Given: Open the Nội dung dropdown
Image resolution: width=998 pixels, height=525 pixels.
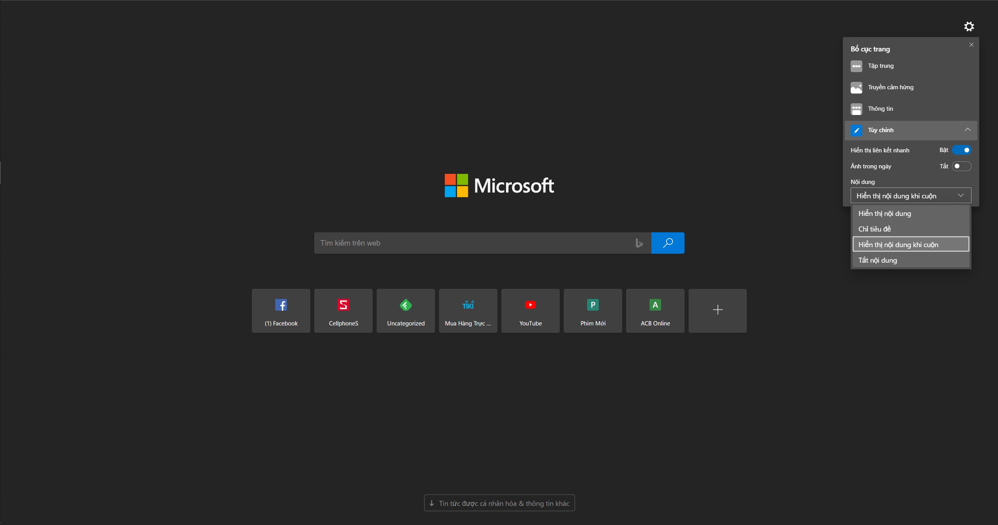Looking at the screenshot, I should tap(911, 196).
